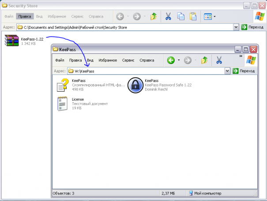Go up one folder in Security Store window
The image size is (267, 201).
pos(154,16)
